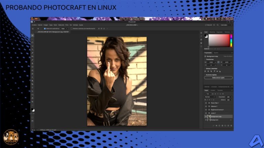Collapse the Transformar section
The width and height of the screenshot is (264, 148).
(x=205, y=59)
